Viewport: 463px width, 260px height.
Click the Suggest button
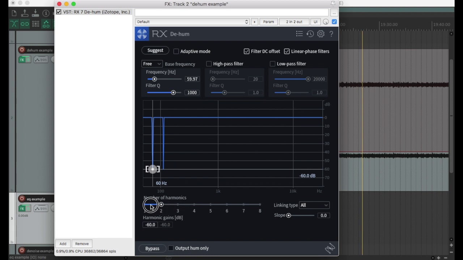(x=155, y=51)
